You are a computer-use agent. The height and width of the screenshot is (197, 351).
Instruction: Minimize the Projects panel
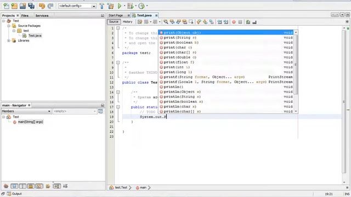103,16
